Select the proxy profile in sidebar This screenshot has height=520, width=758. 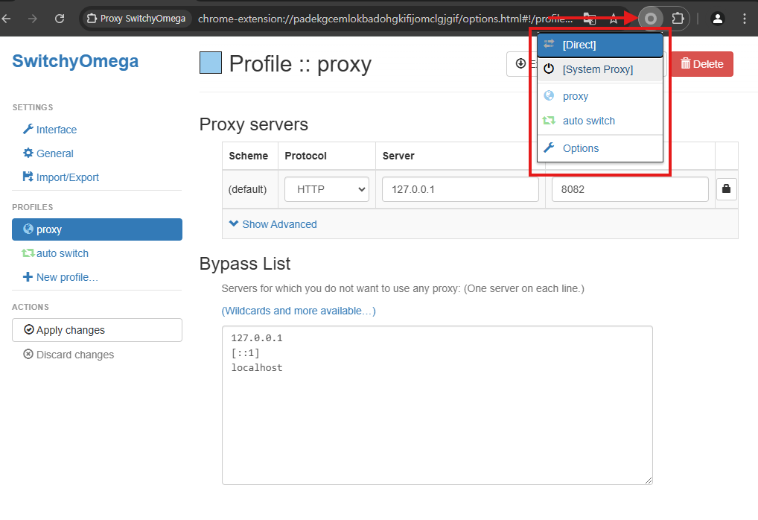click(x=97, y=229)
